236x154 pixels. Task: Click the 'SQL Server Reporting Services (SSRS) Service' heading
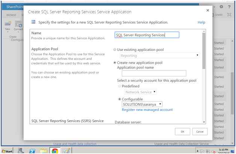[x=67, y=121]
